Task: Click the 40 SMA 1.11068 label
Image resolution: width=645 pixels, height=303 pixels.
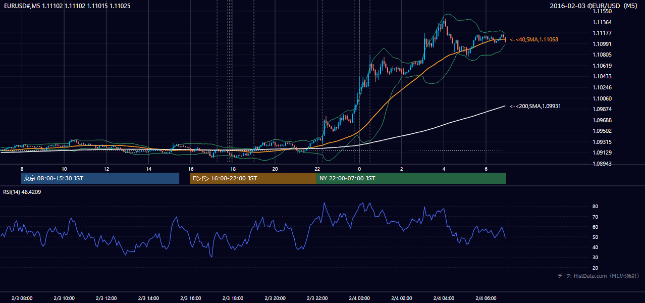Action: [534, 39]
